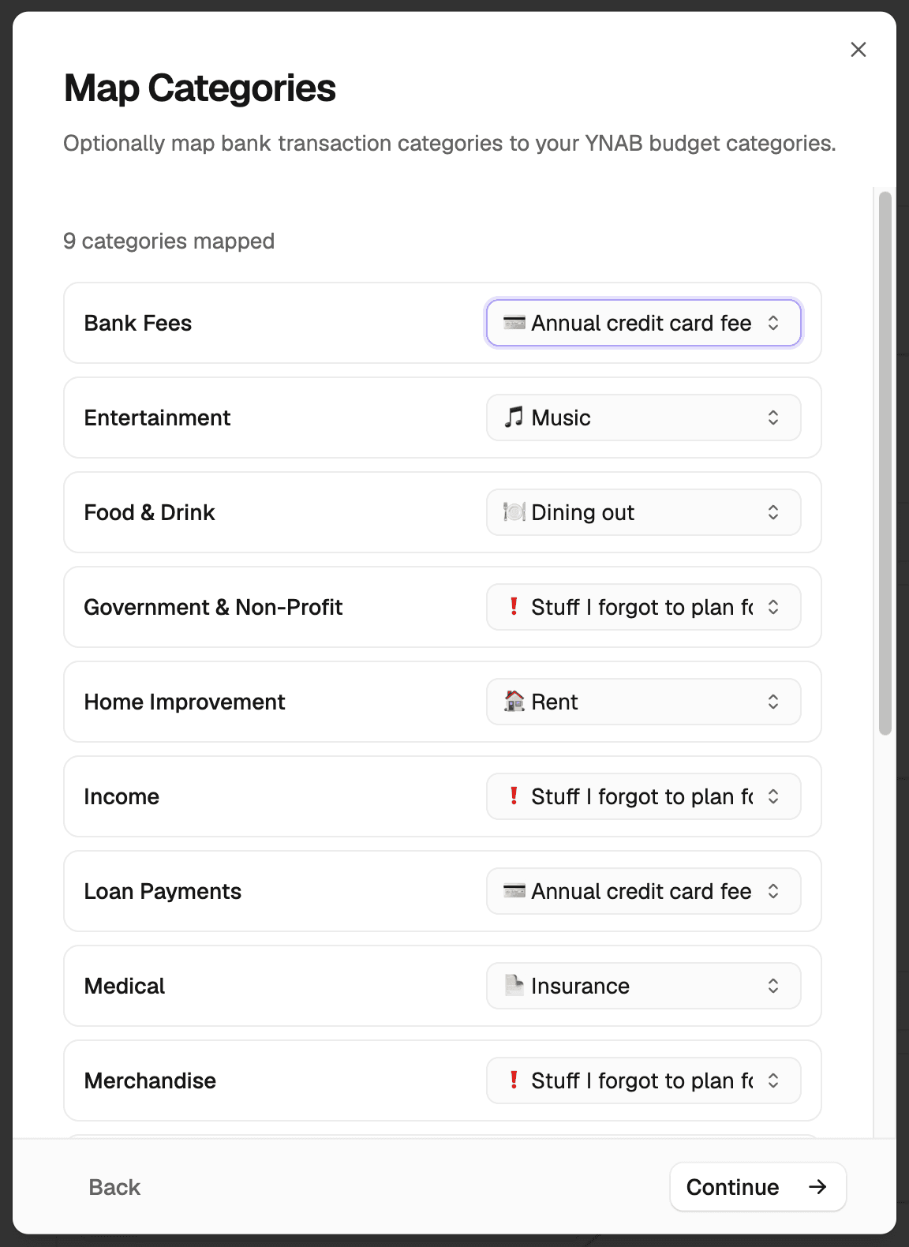Click the dining plate icon in Food & Drink row

tap(514, 512)
